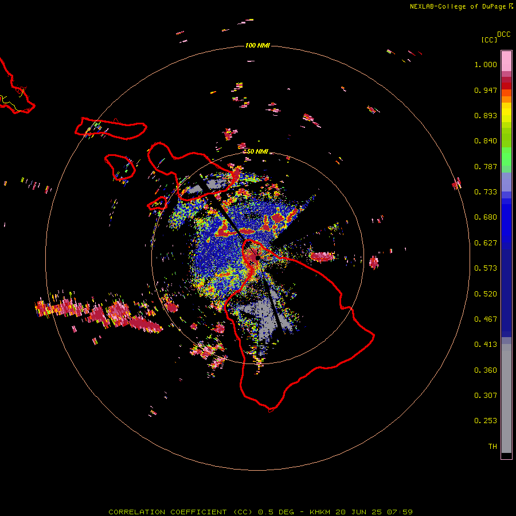Click the gray band near the bottom of the scale
This screenshot has width=516, height=516.
coord(506,398)
